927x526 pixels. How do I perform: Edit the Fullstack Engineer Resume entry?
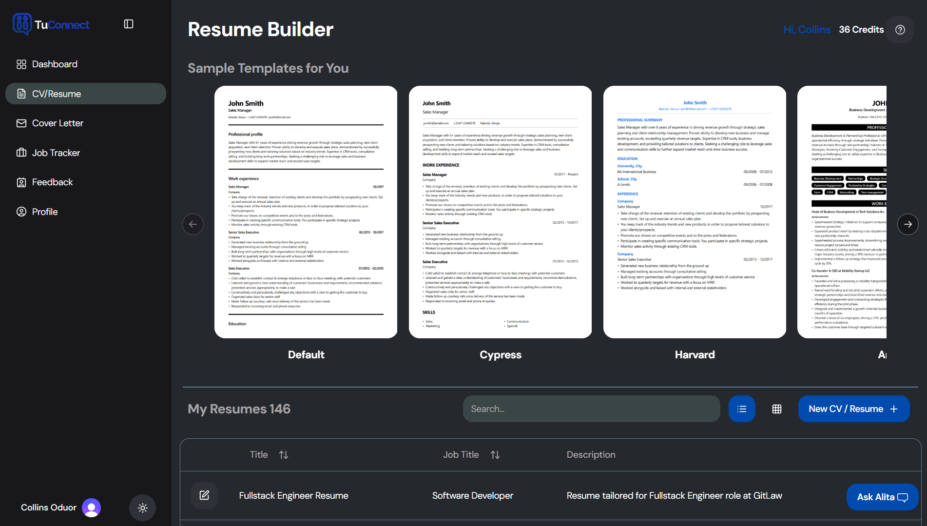(204, 495)
